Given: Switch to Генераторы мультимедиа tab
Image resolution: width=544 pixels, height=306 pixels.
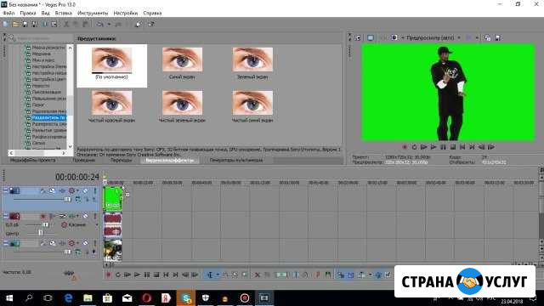Looking at the screenshot, I should coord(236,161).
